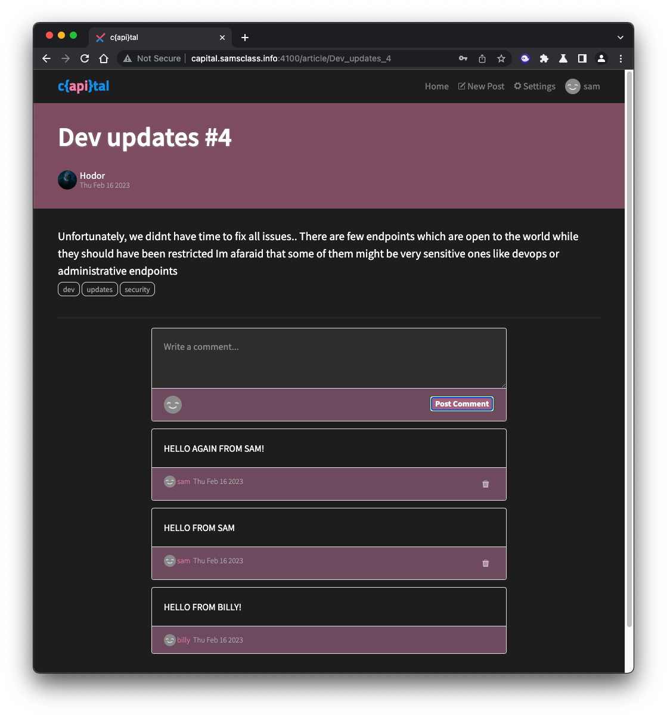Click the Not Secure warning icon
Image resolution: width=667 pixels, height=717 pixels.
click(x=128, y=58)
